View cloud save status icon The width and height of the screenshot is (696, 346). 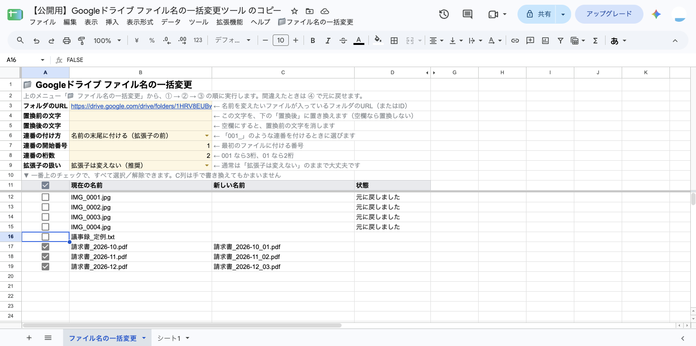click(x=325, y=11)
